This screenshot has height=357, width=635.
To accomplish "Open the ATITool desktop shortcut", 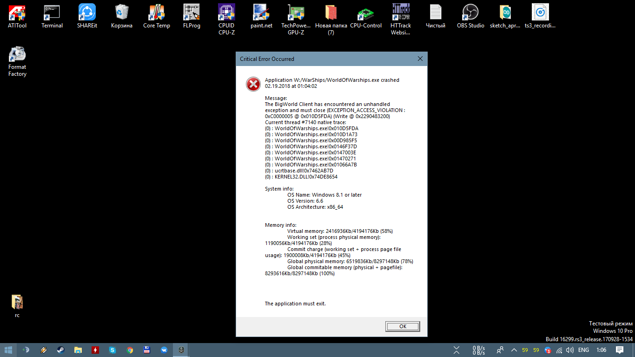I will (17, 16).
